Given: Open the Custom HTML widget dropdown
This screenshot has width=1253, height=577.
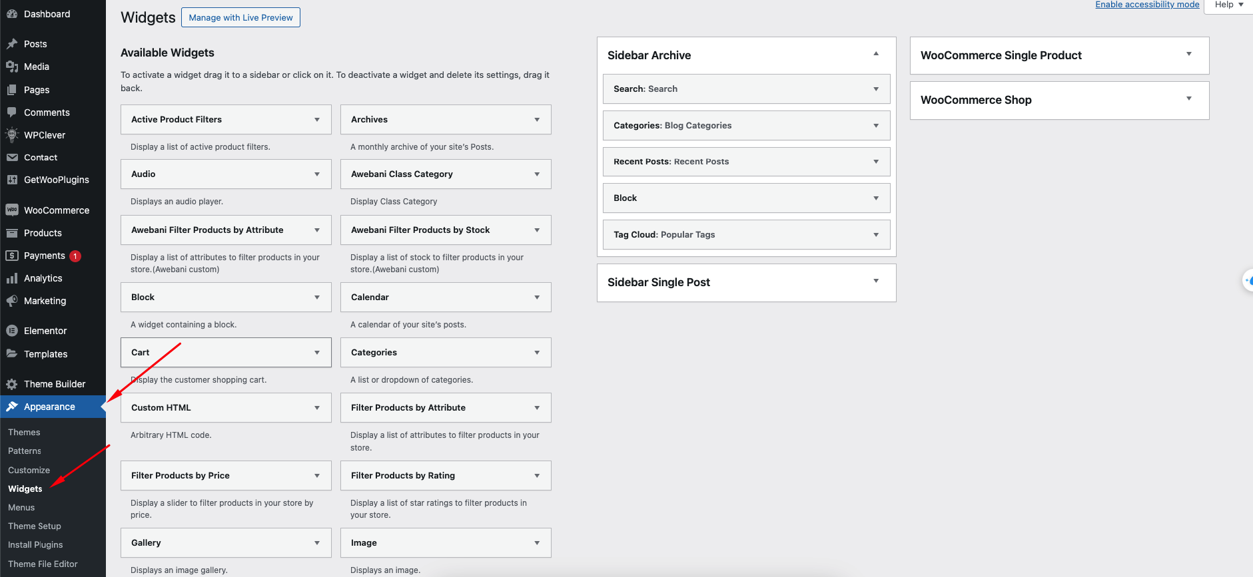Looking at the screenshot, I should point(317,408).
